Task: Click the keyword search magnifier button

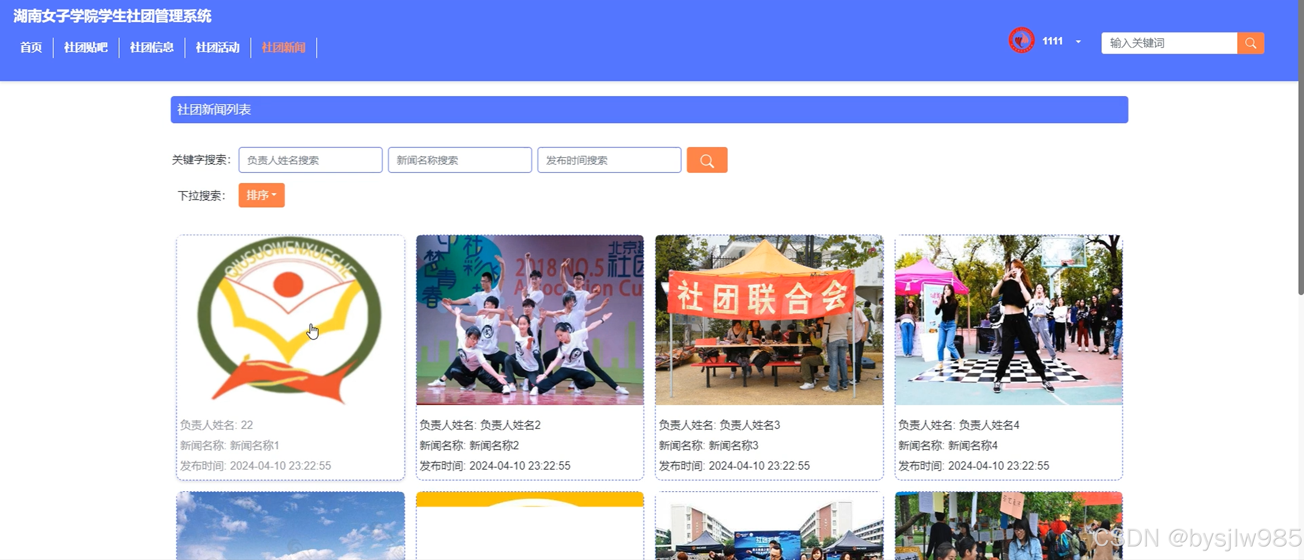Action: click(707, 160)
